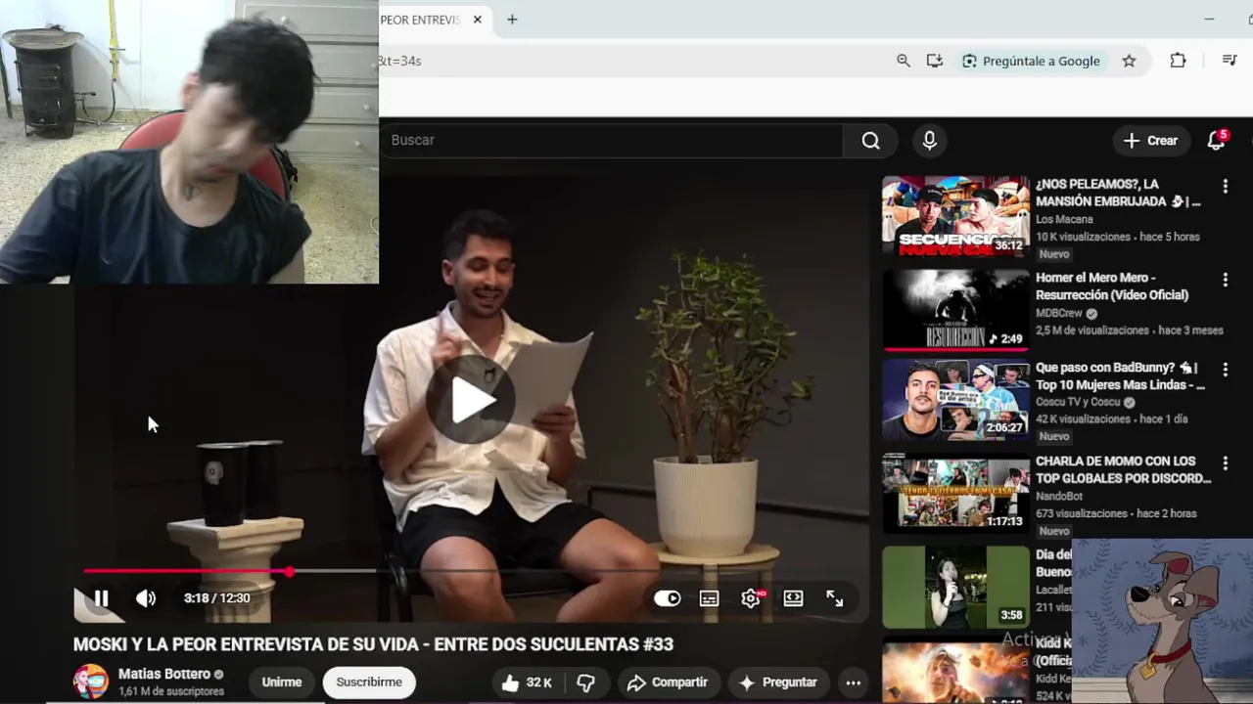Click the Coscu TV y Coscu channel name
Screen dimensions: 1253x704
point(1078,402)
